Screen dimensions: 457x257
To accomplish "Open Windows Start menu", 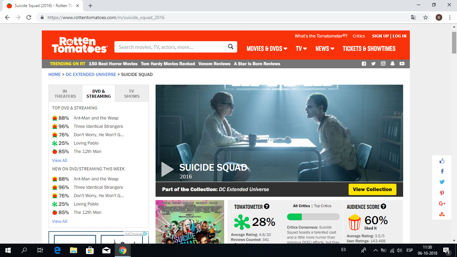I will (8, 250).
